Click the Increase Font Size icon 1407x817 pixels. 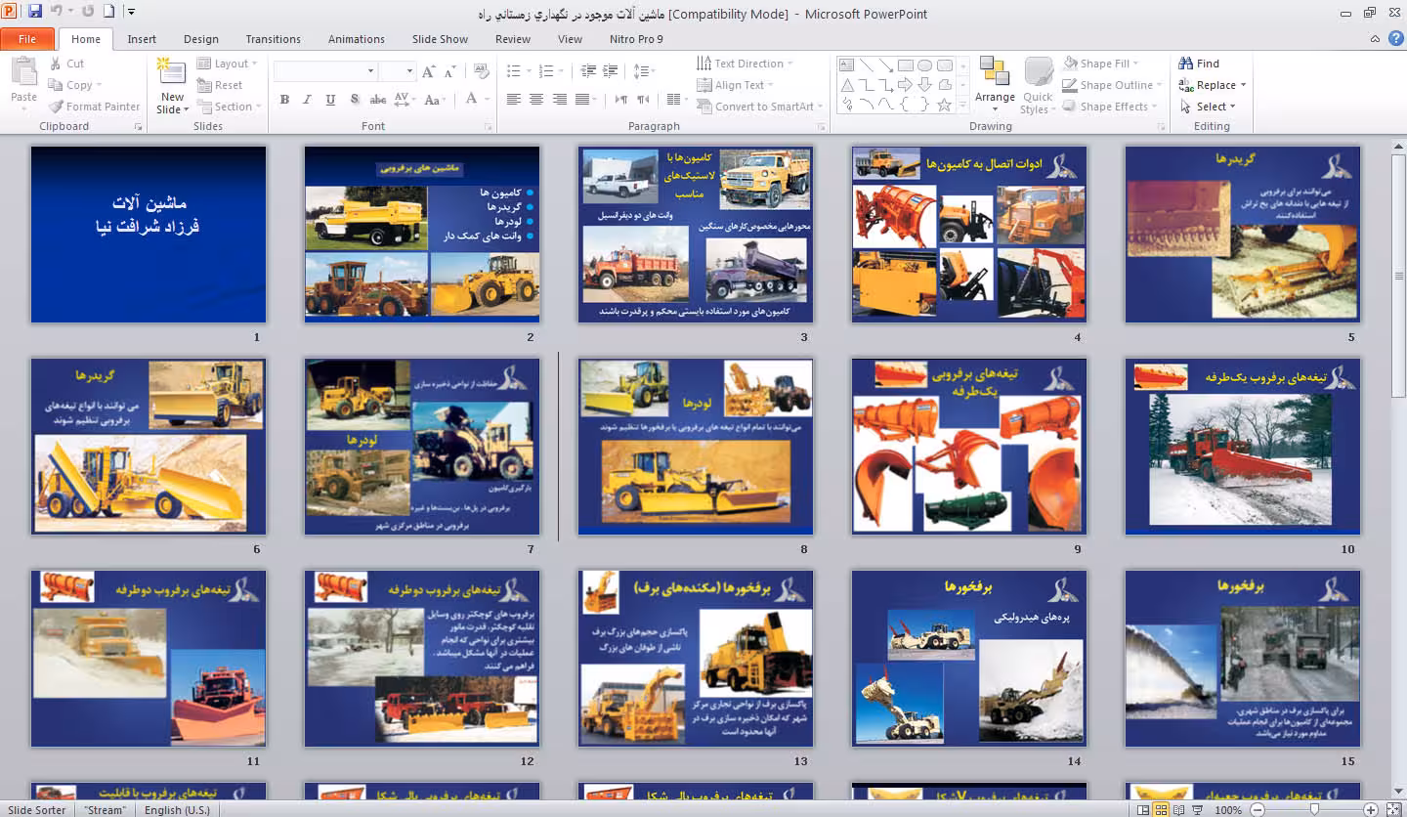[429, 71]
